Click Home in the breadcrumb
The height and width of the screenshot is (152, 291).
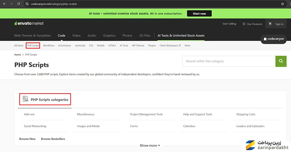tap(17, 55)
